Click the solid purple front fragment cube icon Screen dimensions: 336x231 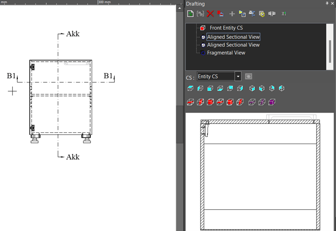(272, 102)
